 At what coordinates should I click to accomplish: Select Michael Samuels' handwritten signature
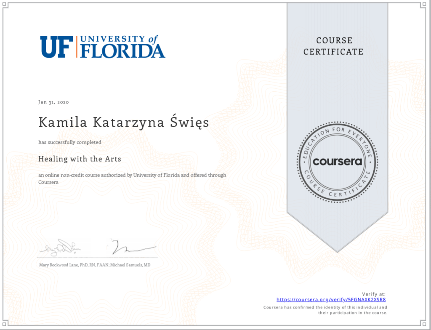(x=133, y=248)
